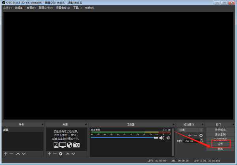The width and height of the screenshot is (237, 165).
Task: Toggle 工作室模式 studio mode
Action: coord(220,139)
